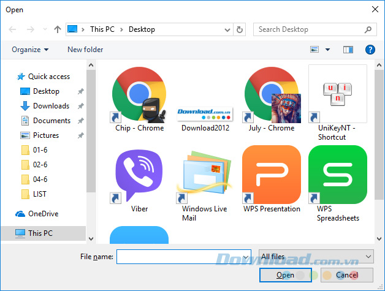Select the Viber shortcut icon
385x291 pixels.
(x=139, y=174)
